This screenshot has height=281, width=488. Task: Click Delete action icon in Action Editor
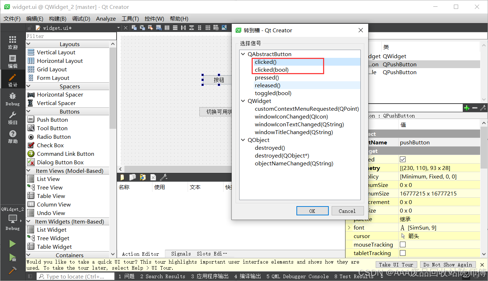tap(153, 177)
